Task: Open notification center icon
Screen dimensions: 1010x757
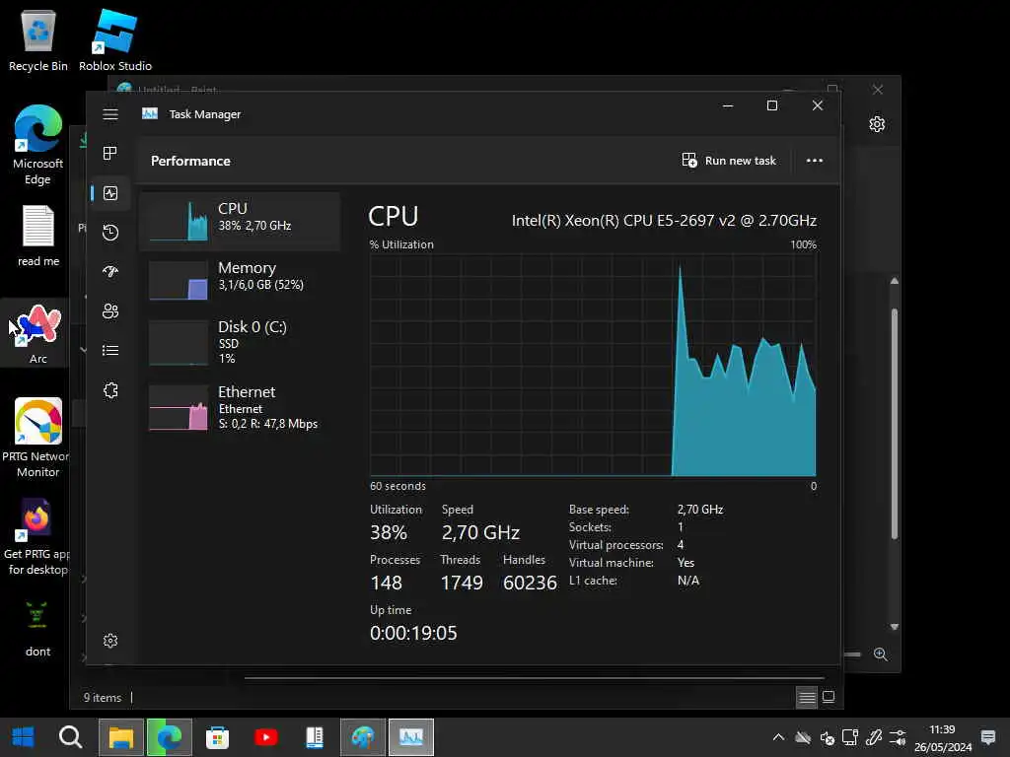Action: click(988, 737)
